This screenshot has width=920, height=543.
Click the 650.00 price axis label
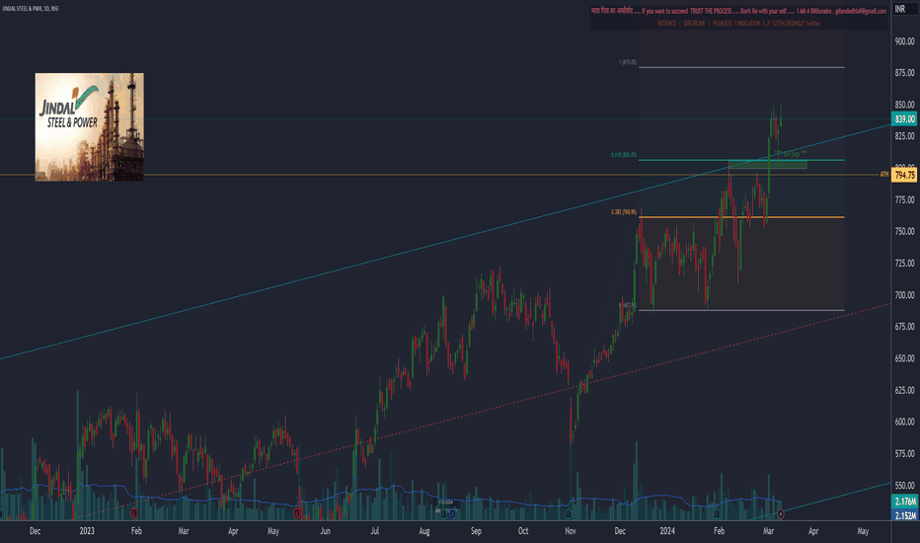click(x=904, y=358)
